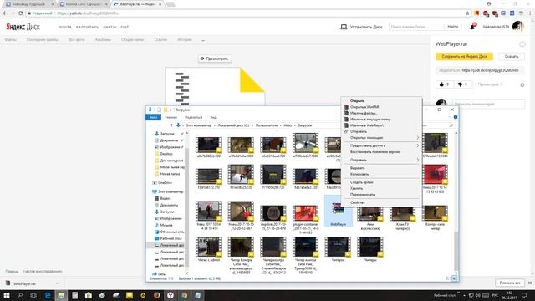Select the Chrome address bar
The width and height of the screenshot is (535, 301).
[246, 13]
